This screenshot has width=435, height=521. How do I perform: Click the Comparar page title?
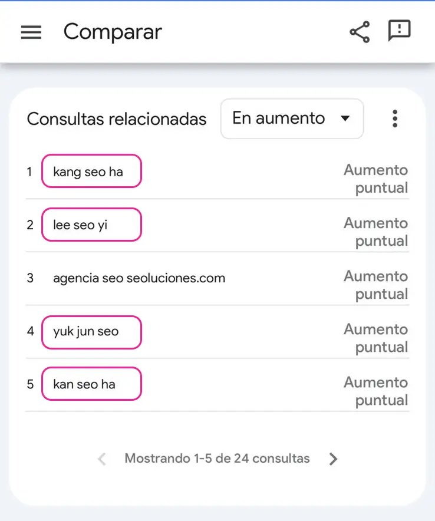113,32
